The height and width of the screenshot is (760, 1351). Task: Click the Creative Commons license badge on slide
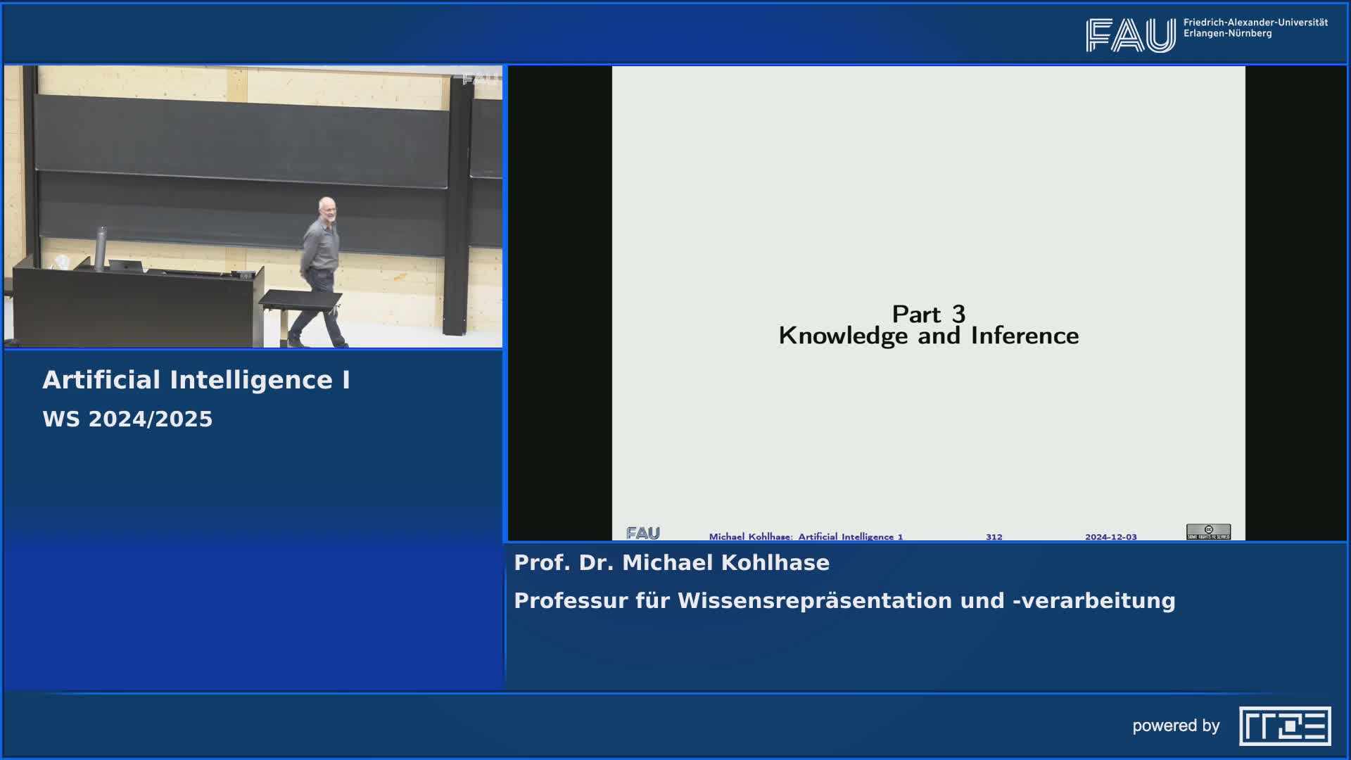coord(1208,532)
